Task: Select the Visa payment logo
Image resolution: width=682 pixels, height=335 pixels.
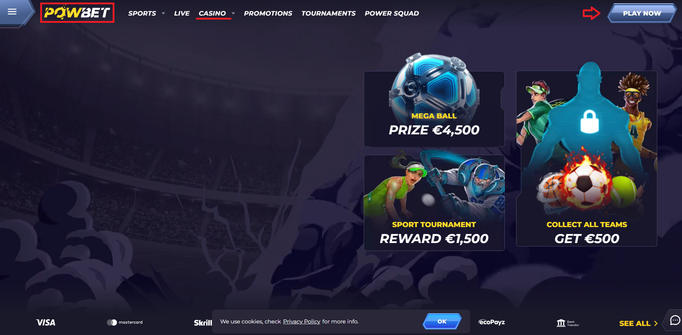Action: coord(46,322)
